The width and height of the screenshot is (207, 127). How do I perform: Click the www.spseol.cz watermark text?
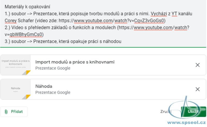pos(187,122)
